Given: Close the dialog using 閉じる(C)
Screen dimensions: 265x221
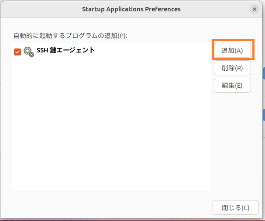Looking at the screenshot, I should pos(232,207).
